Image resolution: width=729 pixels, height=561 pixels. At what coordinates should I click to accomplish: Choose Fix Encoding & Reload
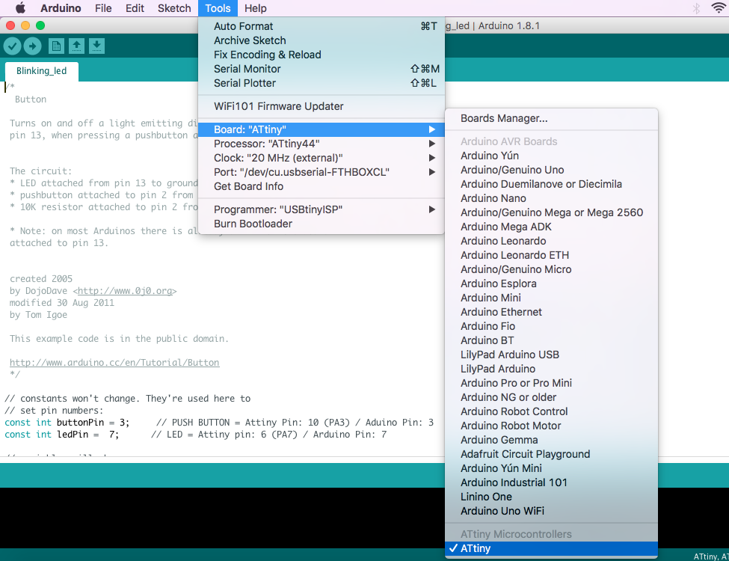tap(322, 55)
